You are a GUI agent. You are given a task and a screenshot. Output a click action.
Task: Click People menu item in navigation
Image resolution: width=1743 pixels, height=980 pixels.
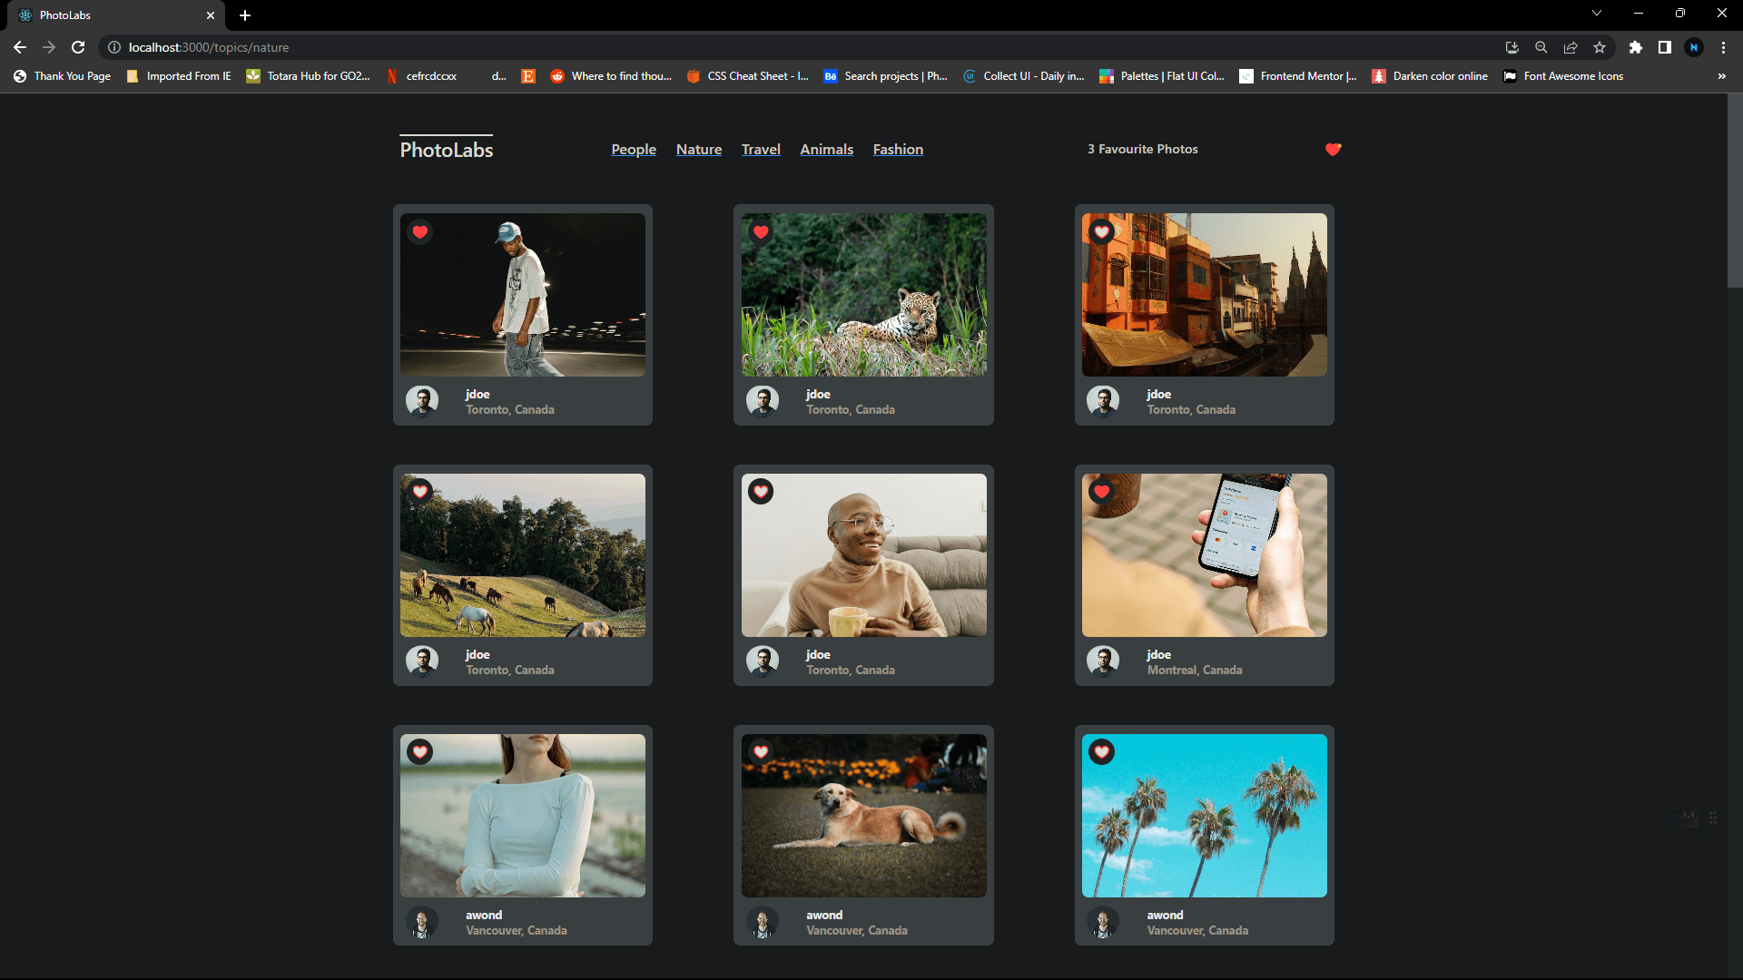634,149
